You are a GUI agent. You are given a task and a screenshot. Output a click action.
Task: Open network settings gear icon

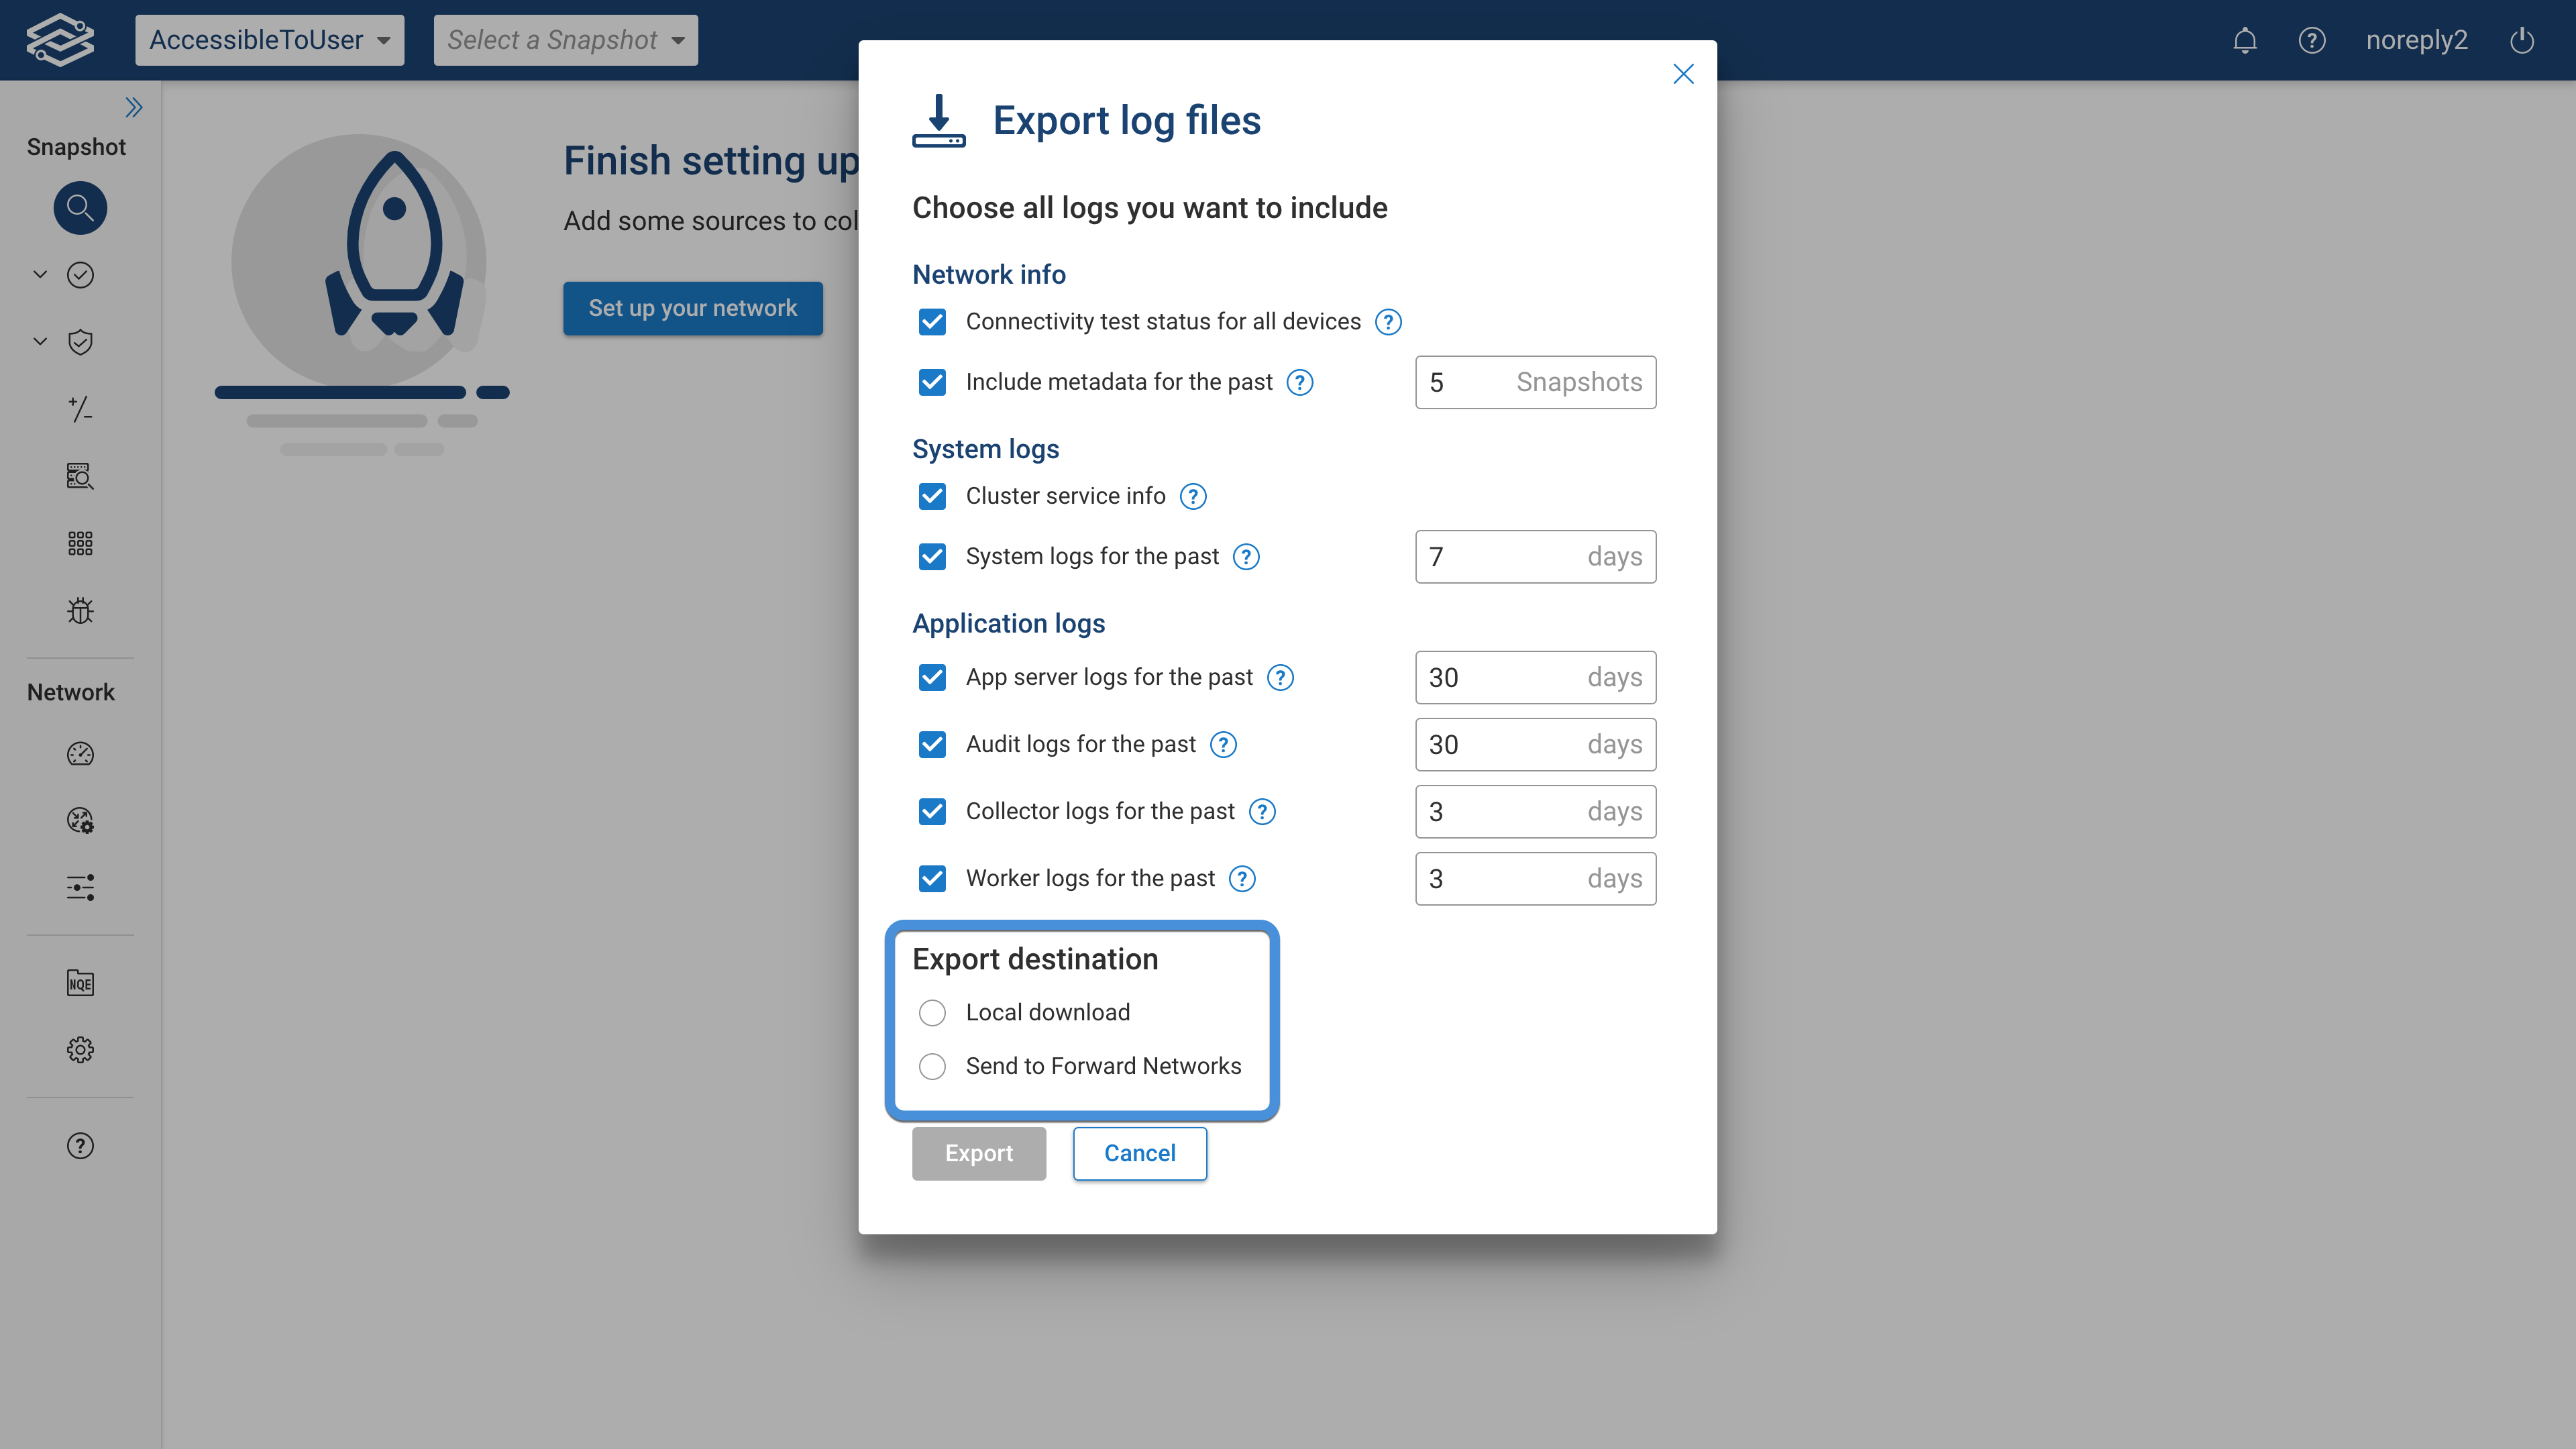pyautogui.click(x=80, y=1049)
